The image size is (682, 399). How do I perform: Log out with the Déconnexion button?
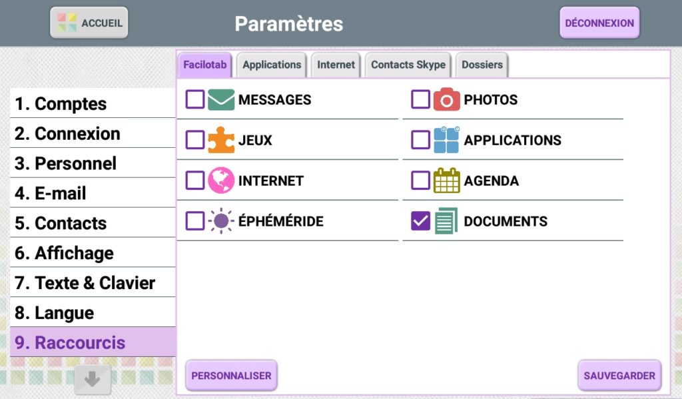[x=599, y=23]
